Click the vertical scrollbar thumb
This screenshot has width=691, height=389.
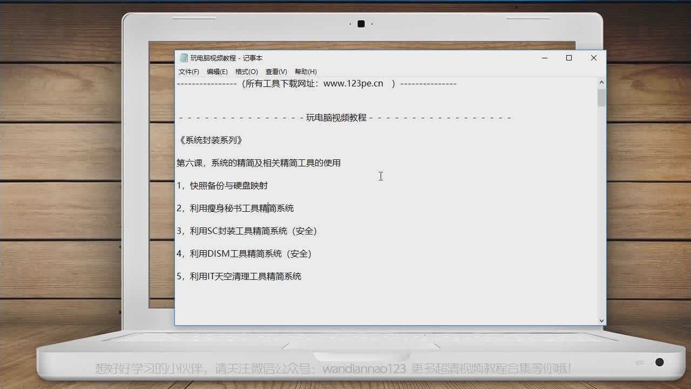point(601,98)
